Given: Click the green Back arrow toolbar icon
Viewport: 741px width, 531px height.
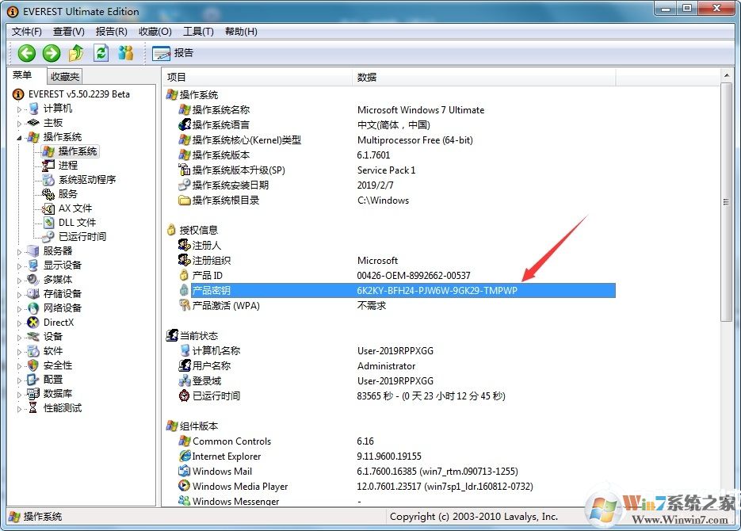Looking at the screenshot, I should [x=27, y=53].
